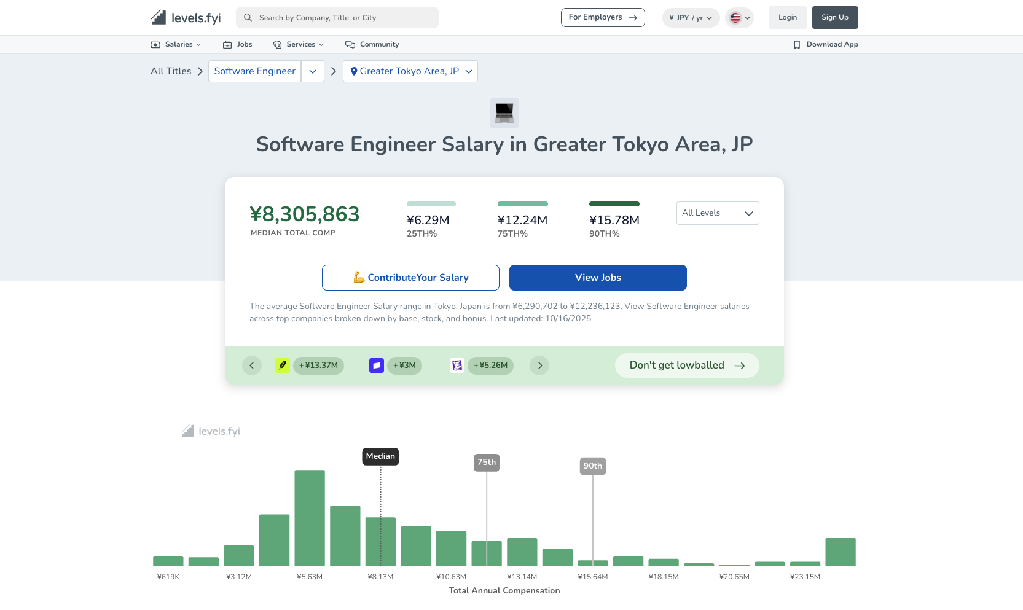Viewport: 1023px width, 610px height.
Task: Open the JPY / yr currency dropdown
Action: click(x=691, y=18)
